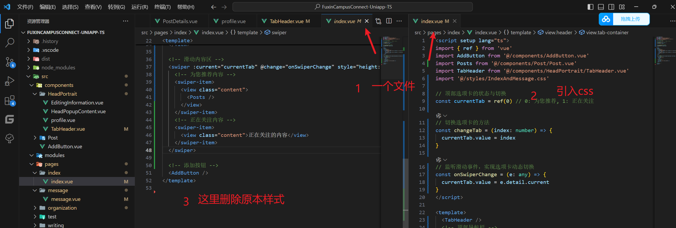Open AddButton.vue file
This screenshot has height=228, width=676.
click(x=77, y=146)
